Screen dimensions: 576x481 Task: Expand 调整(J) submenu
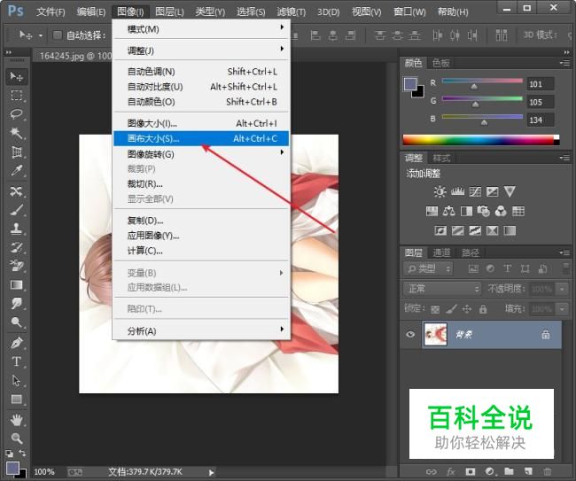coord(200,50)
